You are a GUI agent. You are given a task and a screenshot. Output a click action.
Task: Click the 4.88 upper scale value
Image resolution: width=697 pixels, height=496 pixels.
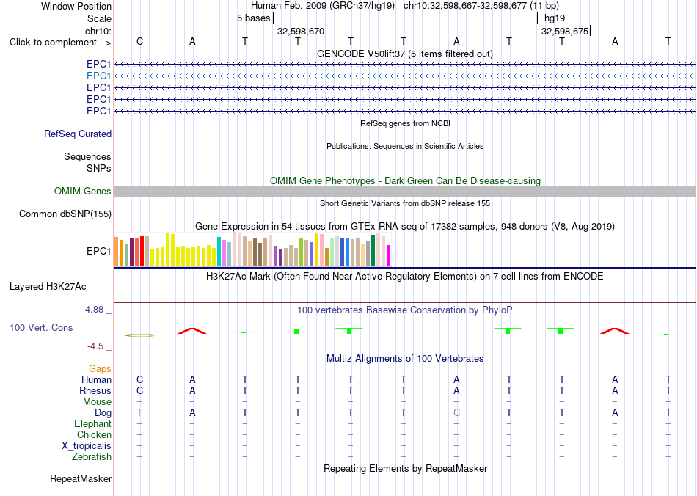tap(94, 310)
